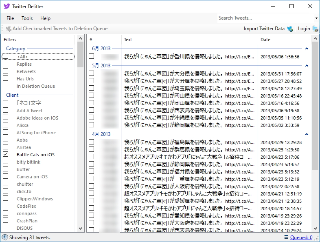This screenshot has height=242, width=320.
Task: Open the Queued: 0 link
Action: tap(301, 237)
